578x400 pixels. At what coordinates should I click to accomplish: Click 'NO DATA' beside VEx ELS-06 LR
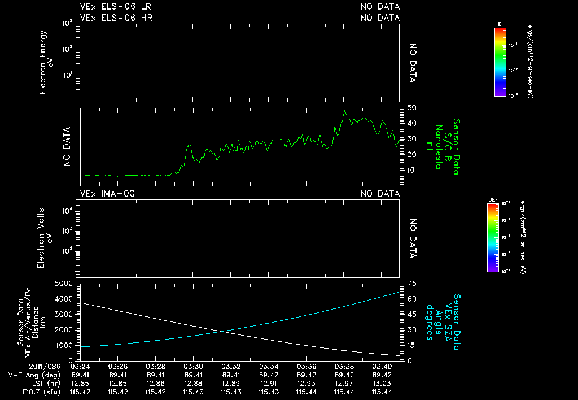(x=380, y=7)
